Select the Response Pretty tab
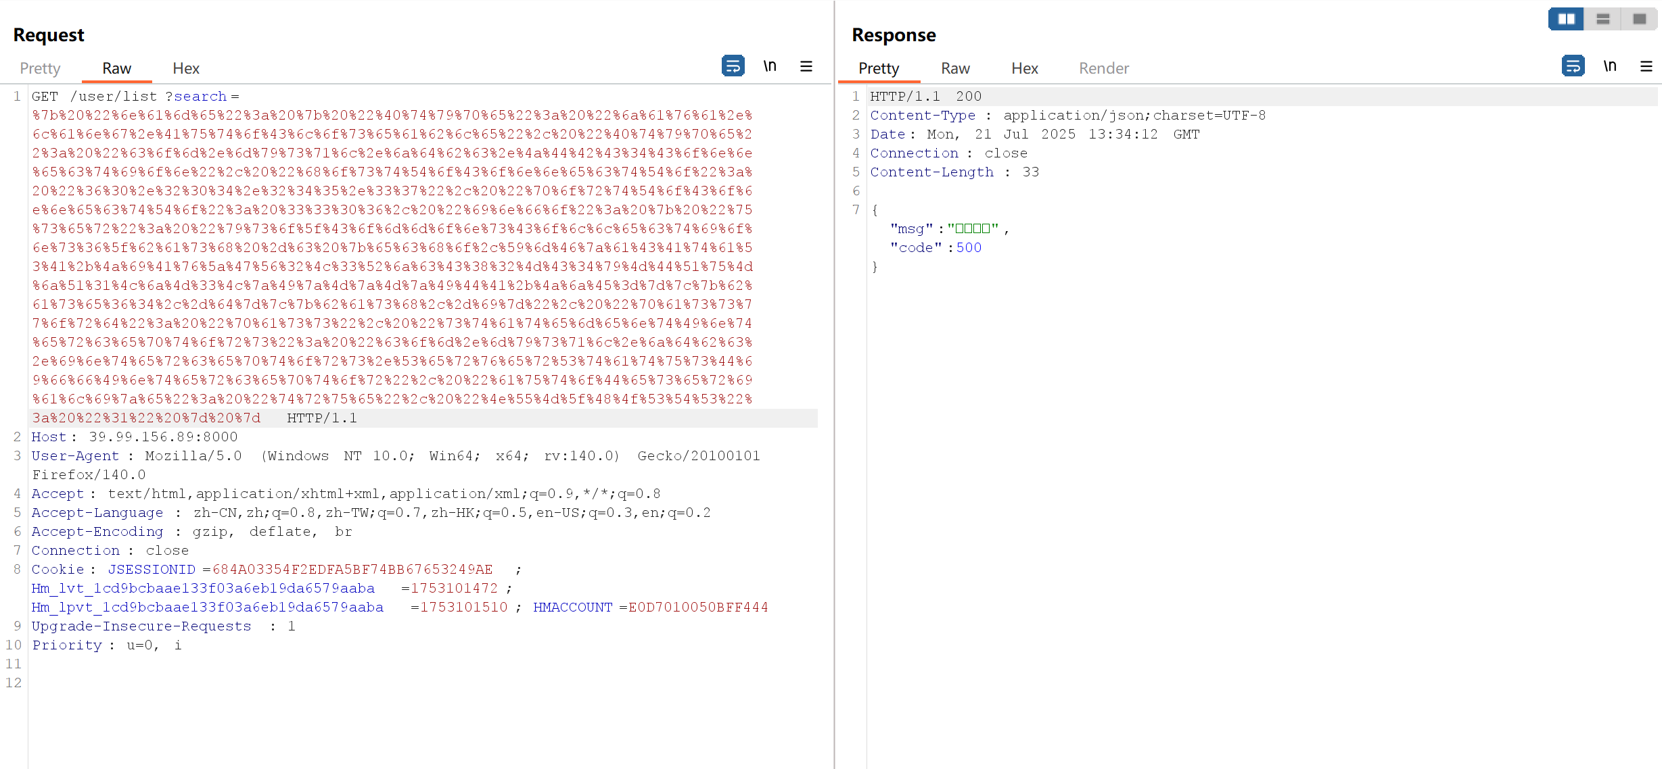Screen dimensions: 1662x769 tap(878, 68)
